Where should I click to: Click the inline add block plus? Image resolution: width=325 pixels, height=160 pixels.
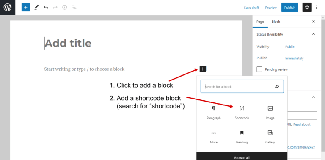pos(203,69)
